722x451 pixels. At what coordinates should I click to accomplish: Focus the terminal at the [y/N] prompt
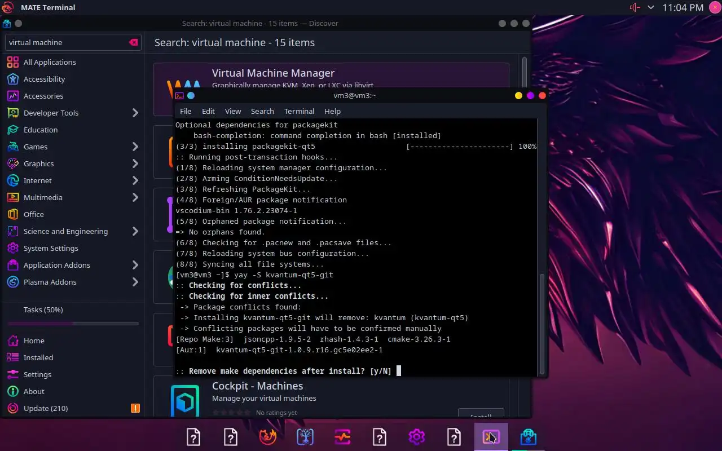[x=398, y=371]
